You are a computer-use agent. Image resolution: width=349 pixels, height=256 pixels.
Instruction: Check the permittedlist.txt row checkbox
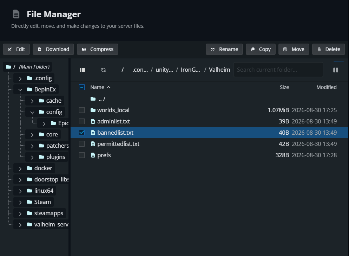[82, 144]
